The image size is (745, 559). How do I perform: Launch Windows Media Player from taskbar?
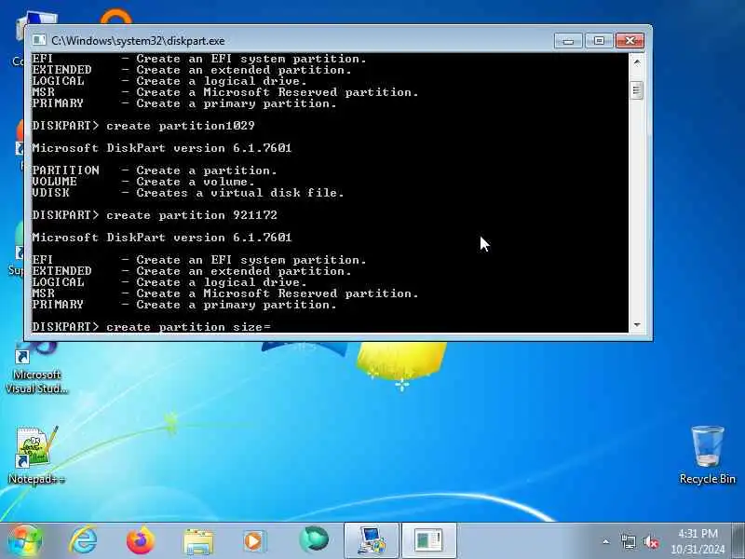click(255, 541)
